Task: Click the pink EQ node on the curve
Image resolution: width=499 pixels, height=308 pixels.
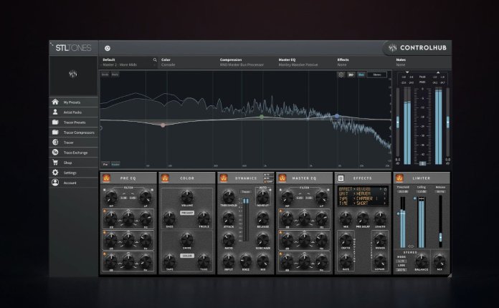Action: 163,125
